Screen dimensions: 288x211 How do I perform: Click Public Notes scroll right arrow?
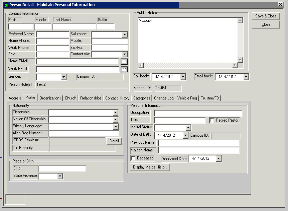235,65
